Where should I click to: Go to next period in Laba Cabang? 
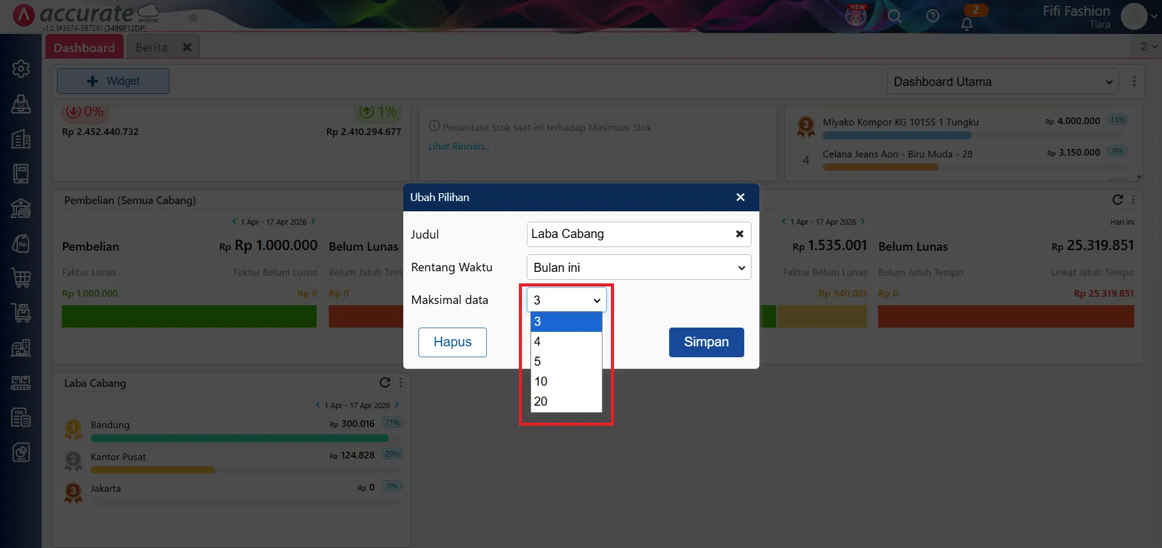[397, 405]
